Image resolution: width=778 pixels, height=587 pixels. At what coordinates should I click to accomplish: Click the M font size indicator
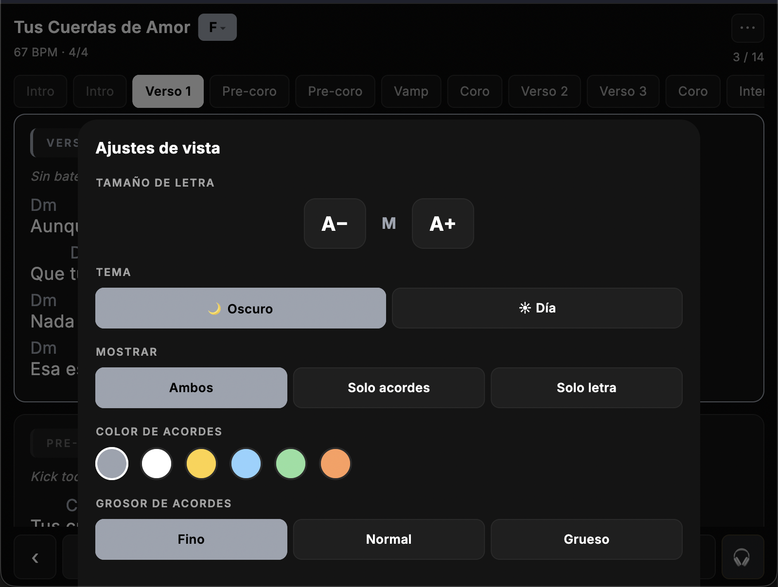click(389, 224)
